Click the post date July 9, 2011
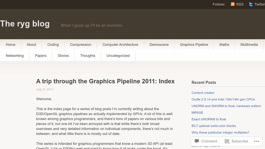Image resolution: width=265 pixels, height=149 pixels. coord(45,89)
